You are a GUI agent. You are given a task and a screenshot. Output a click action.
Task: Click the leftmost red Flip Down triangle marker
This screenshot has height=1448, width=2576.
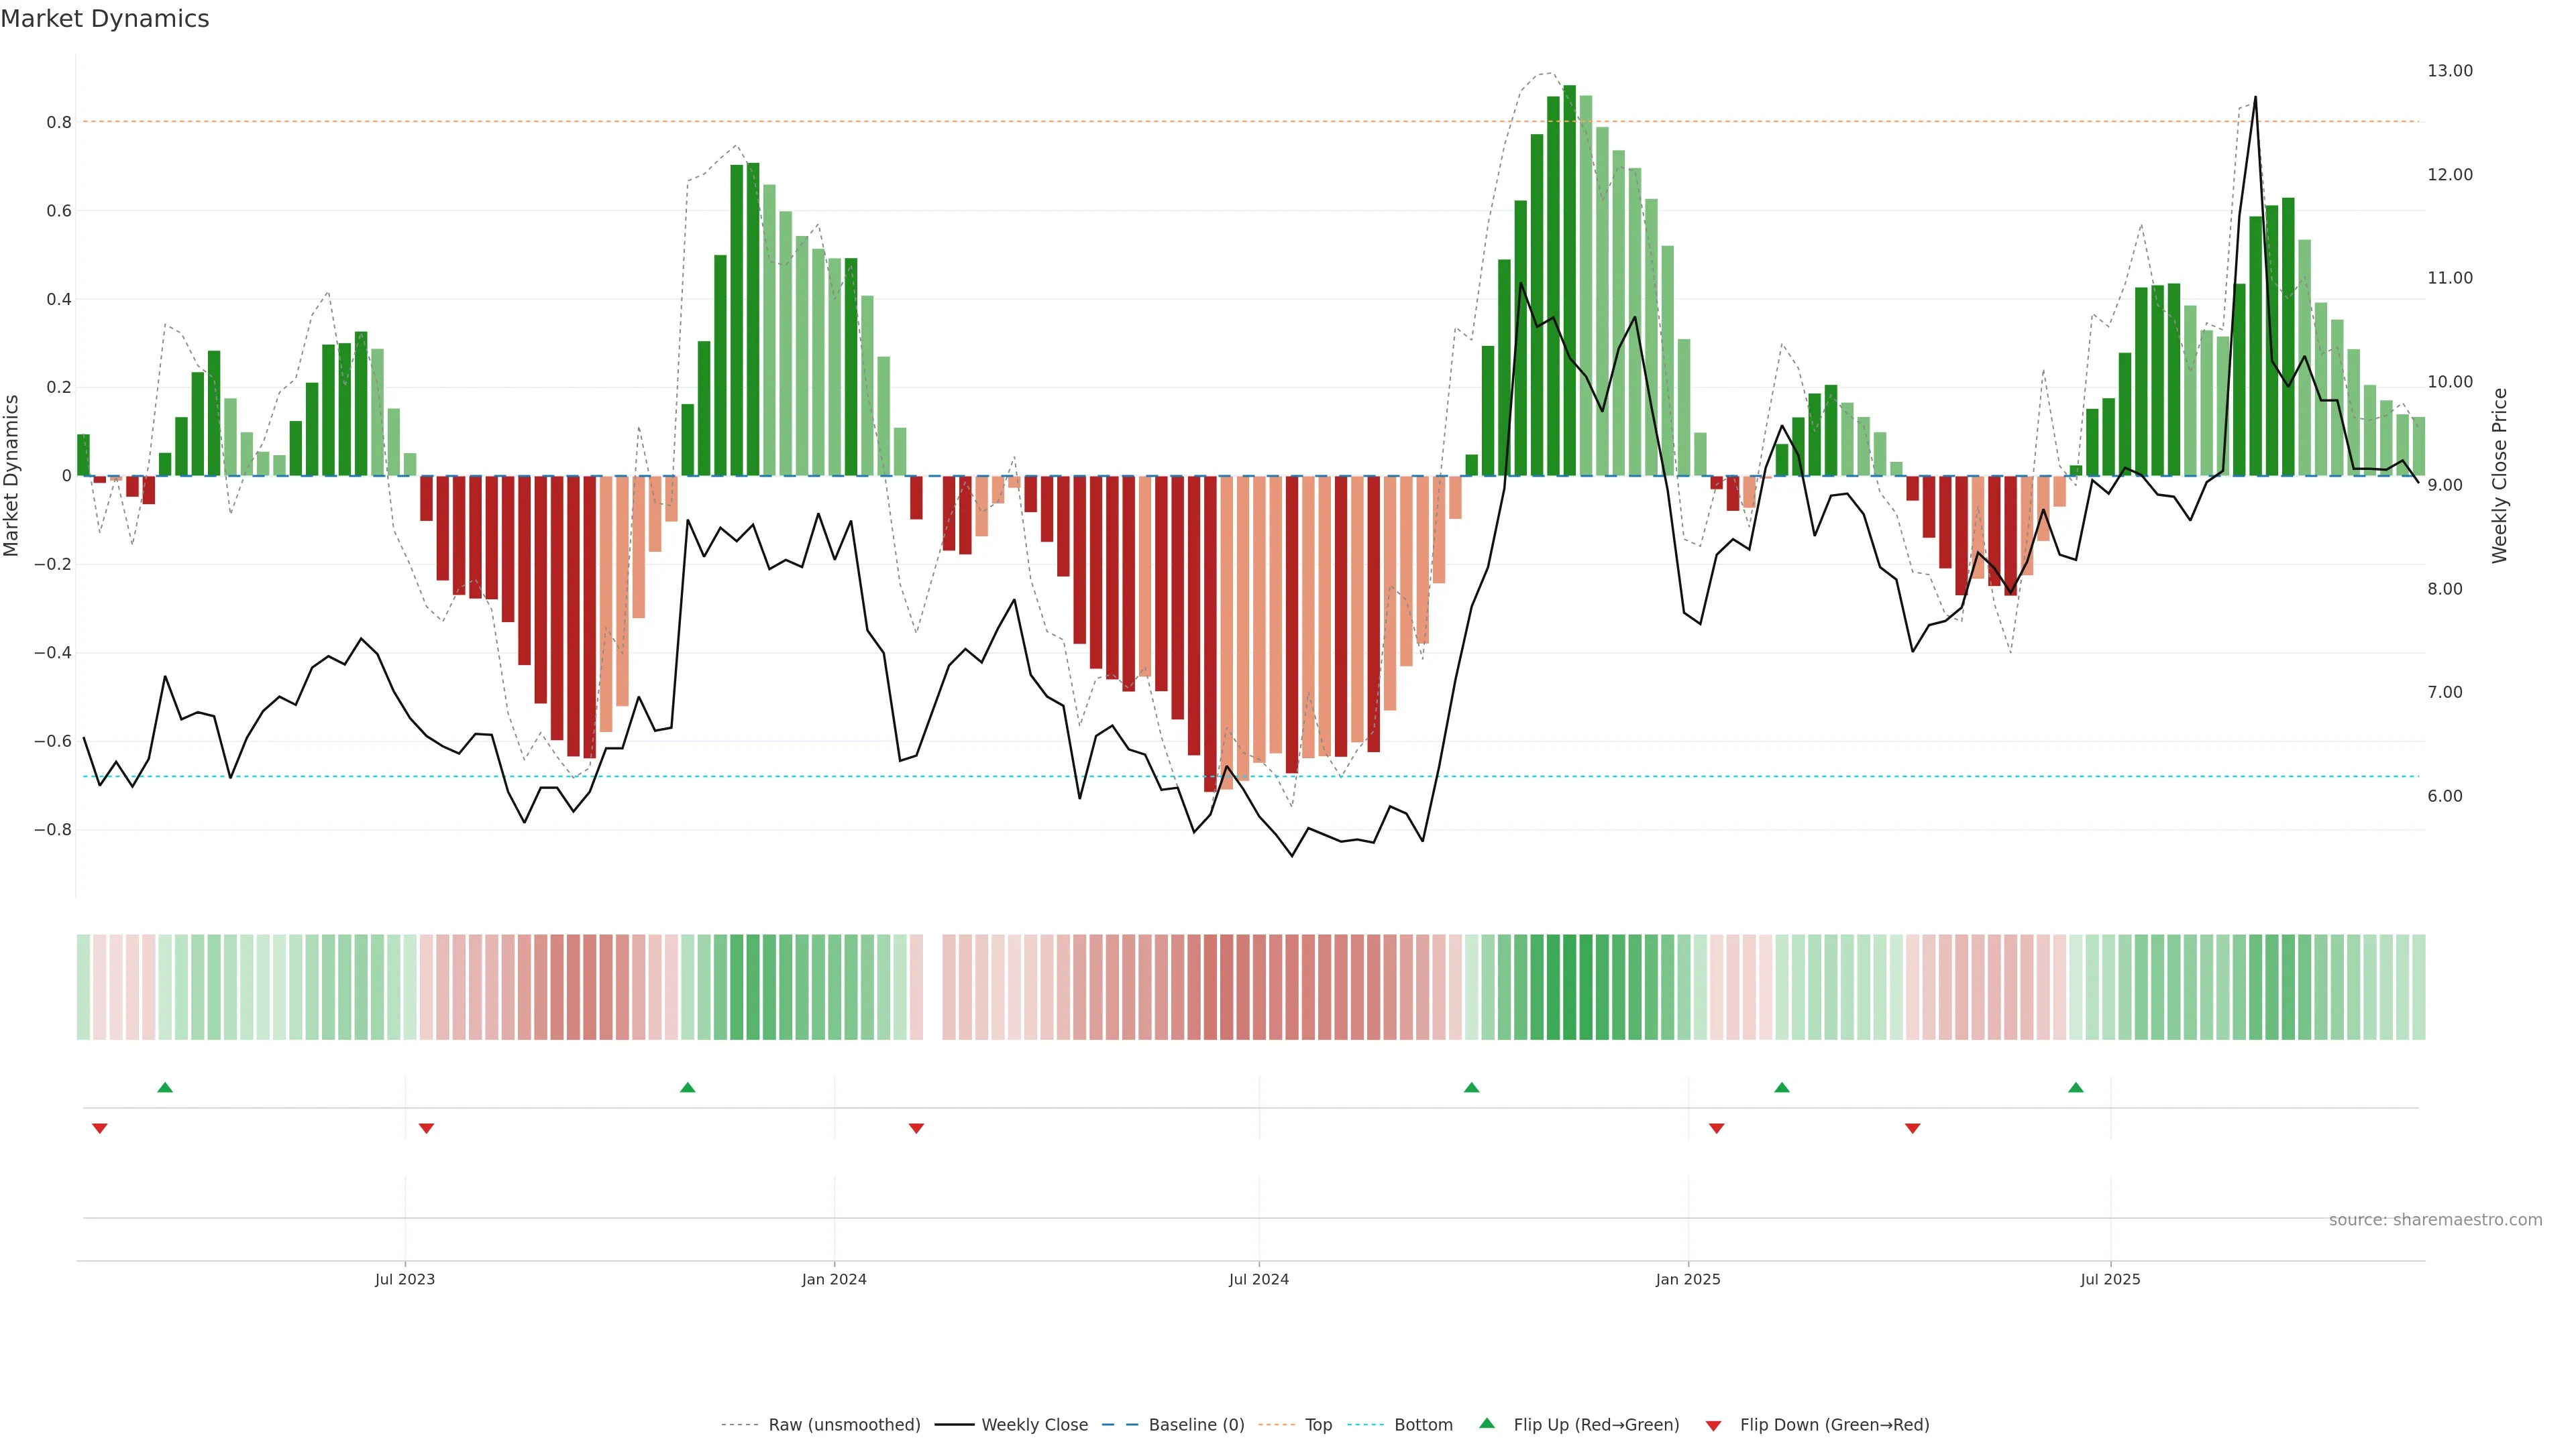click(x=99, y=1128)
